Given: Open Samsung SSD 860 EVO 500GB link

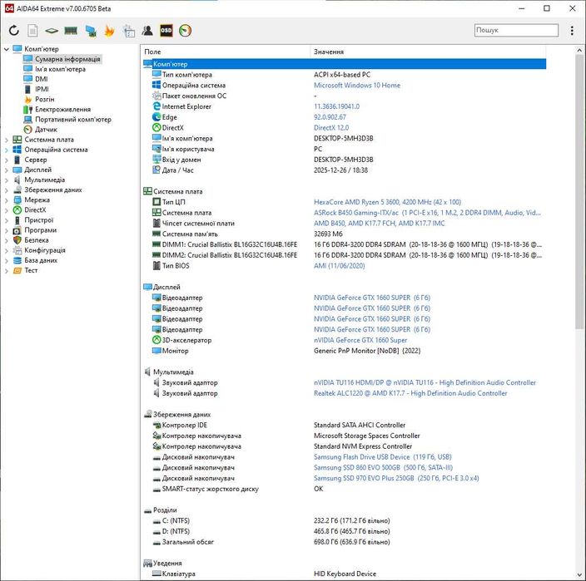Looking at the screenshot, I should [383, 468].
